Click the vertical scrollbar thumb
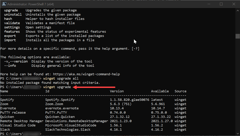Image resolution: width=240 pixels, height=136 pixels. [x=238, y=37]
